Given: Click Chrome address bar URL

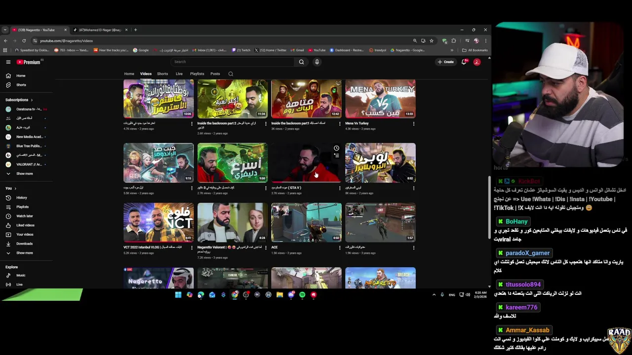Looking at the screenshot, I should 66,41.
